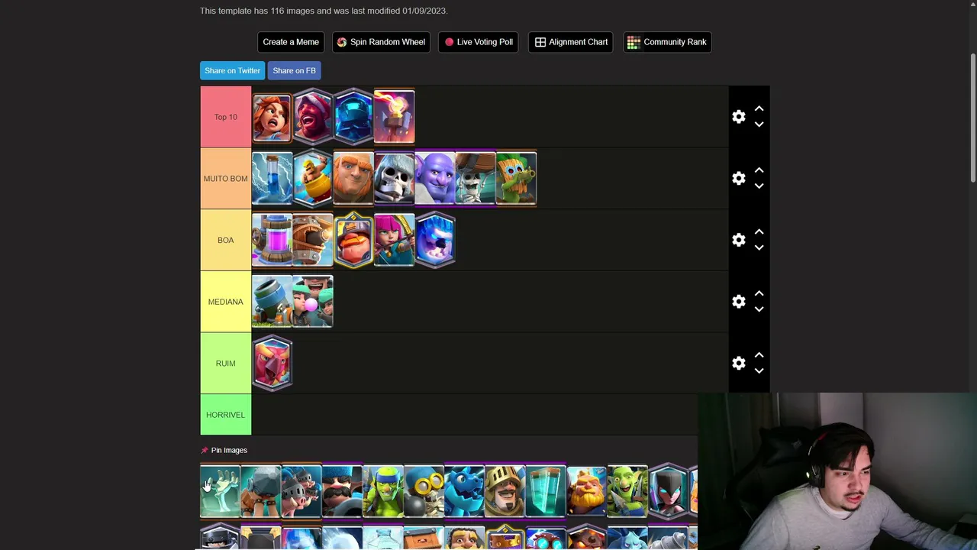Move the RUIM row down

pyautogui.click(x=759, y=371)
